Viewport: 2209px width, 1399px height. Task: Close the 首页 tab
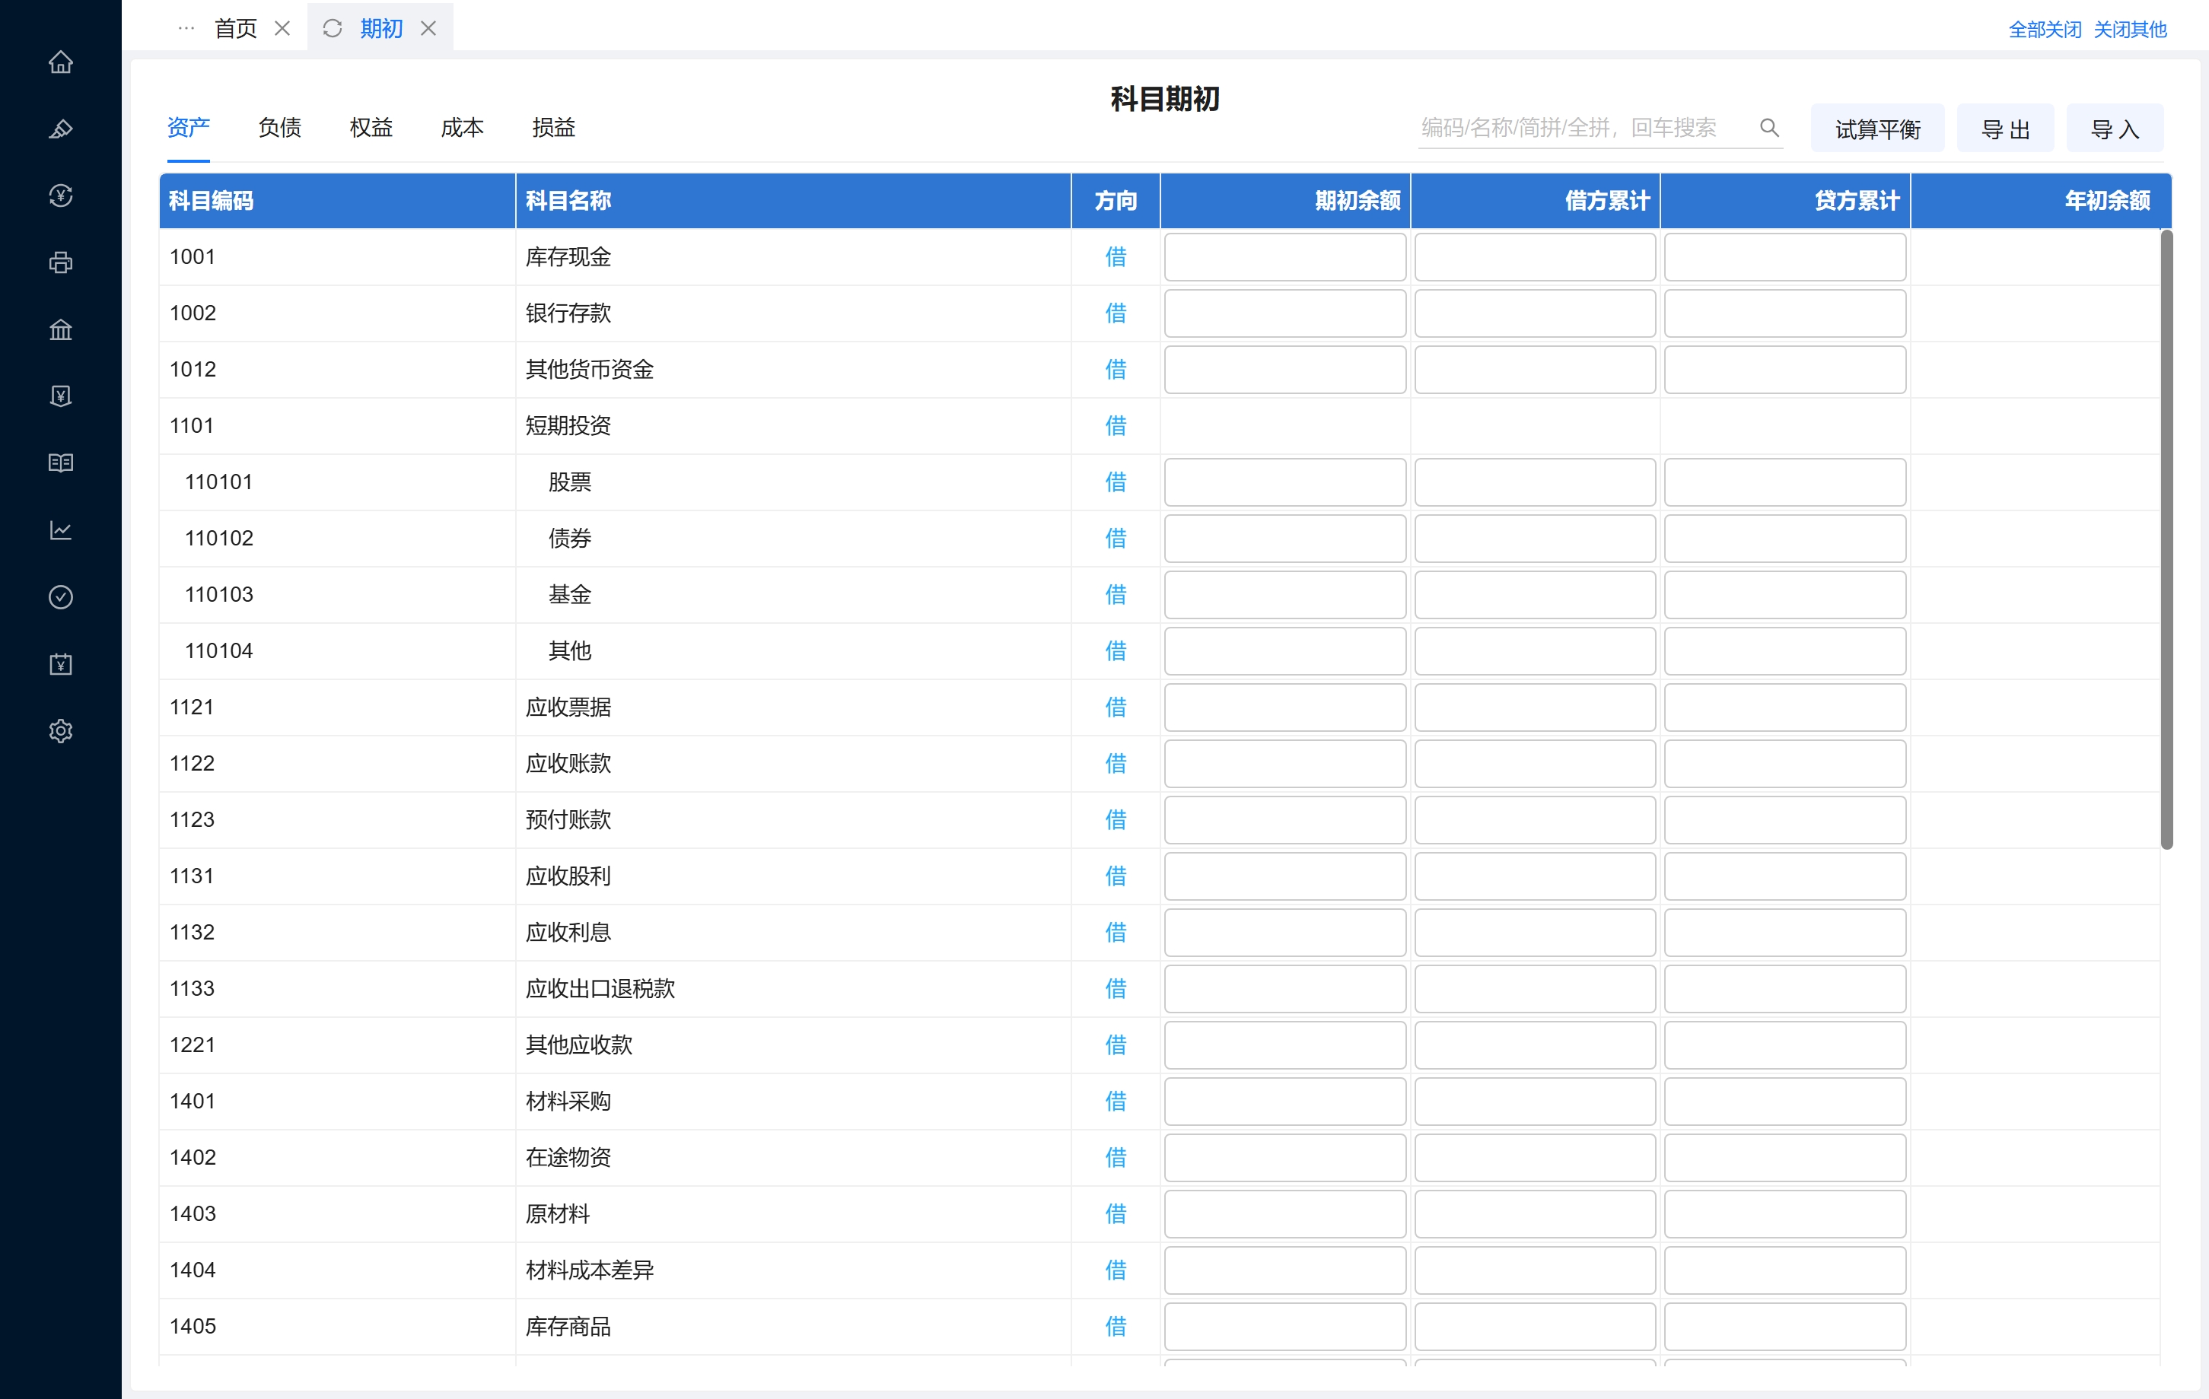point(282,28)
